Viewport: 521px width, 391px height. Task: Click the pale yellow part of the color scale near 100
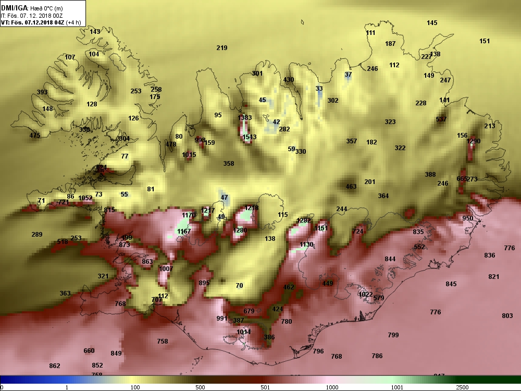pyautogui.click(x=133, y=380)
